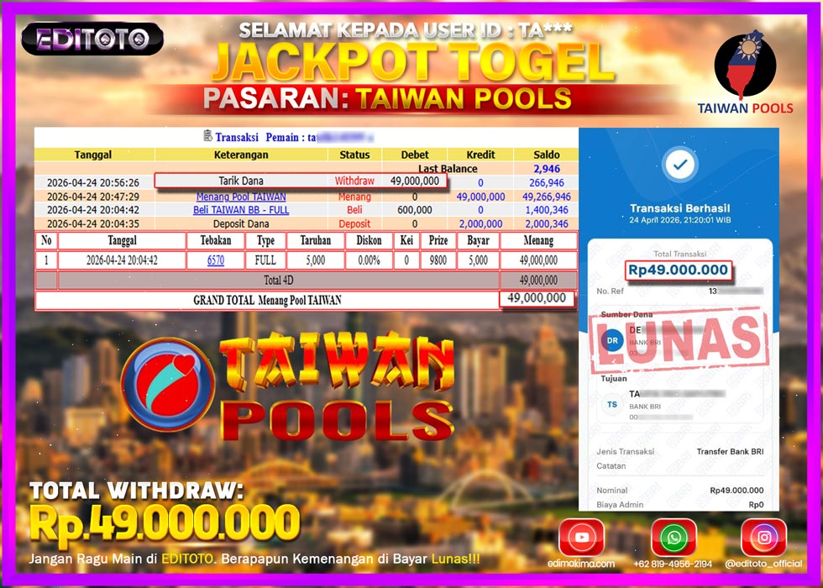Image resolution: width=823 pixels, height=588 pixels.
Task: Click the EDITOTO logo badge
Action: 92,39
